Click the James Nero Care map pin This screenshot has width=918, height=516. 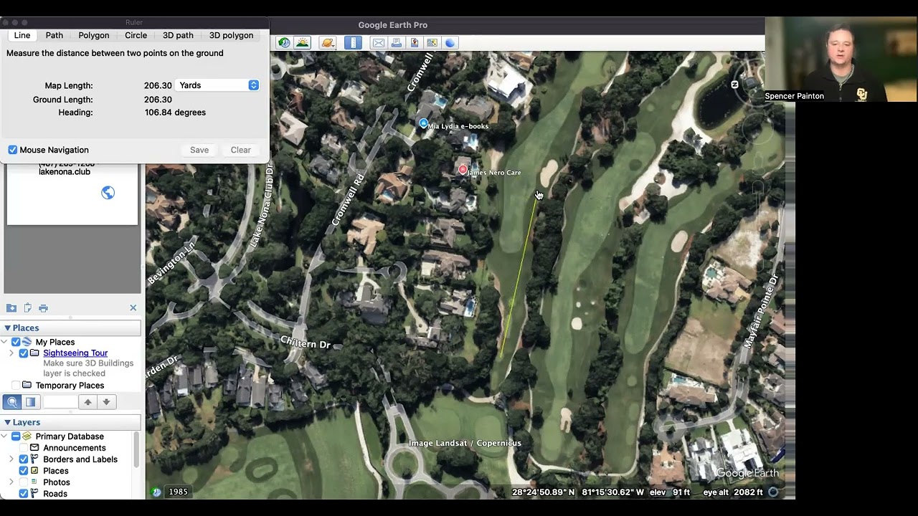coord(463,170)
